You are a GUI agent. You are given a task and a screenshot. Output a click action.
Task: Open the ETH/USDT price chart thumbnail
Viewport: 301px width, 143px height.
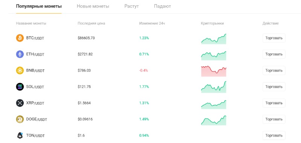[x=214, y=56]
